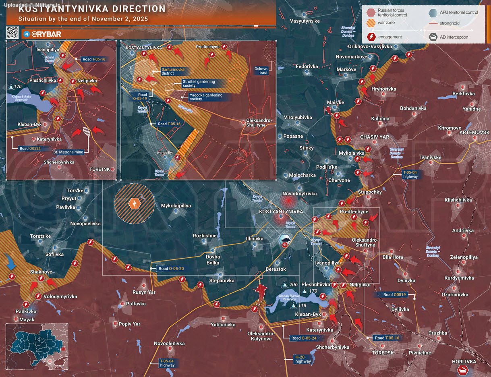Click the engagement marker next to Shakhove
The width and height of the screenshot is (491, 377).
tap(41, 278)
